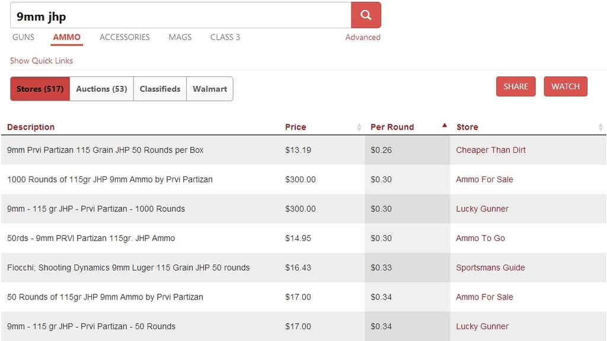Show Quick Links
This screenshot has height=341, width=607.
pos(41,61)
